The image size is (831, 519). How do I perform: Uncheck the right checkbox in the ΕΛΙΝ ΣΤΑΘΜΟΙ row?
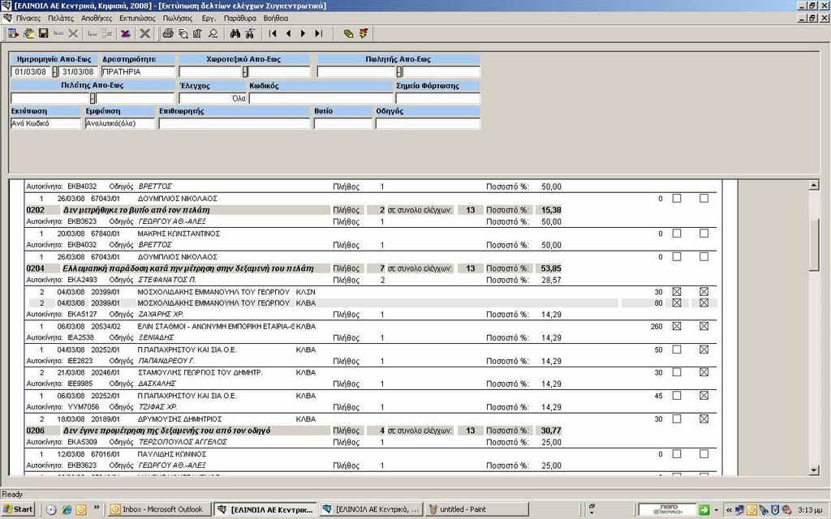[704, 326]
